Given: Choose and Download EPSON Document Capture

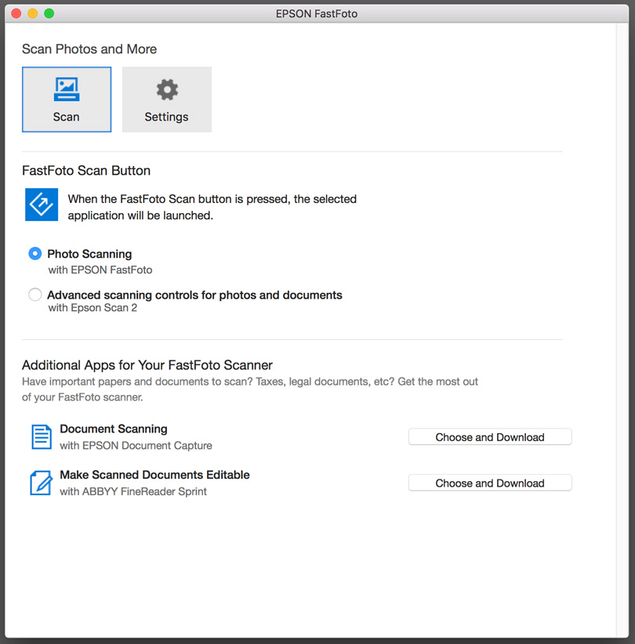Looking at the screenshot, I should pos(490,437).
